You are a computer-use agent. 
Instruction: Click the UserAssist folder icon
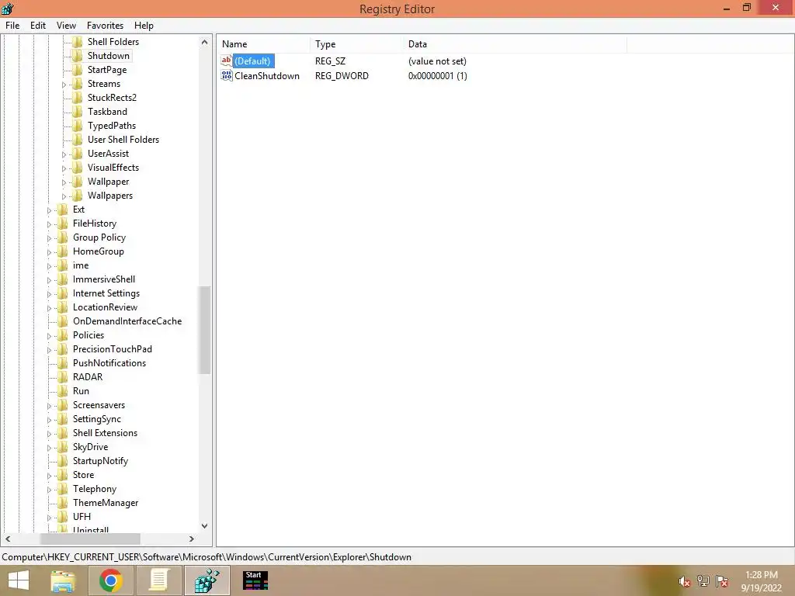[x=77, y=154]
